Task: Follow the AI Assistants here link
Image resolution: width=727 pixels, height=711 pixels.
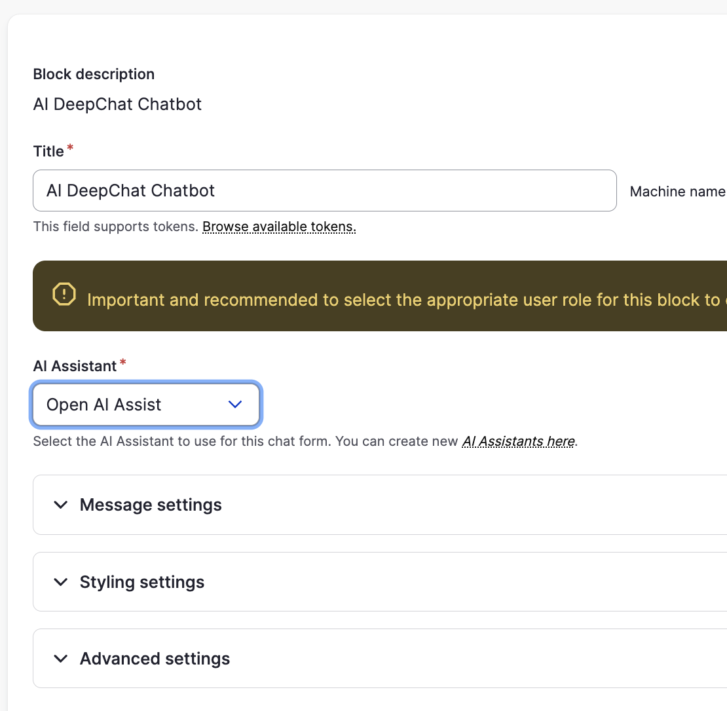Action: pyautogui.click(x=518, y=441)
